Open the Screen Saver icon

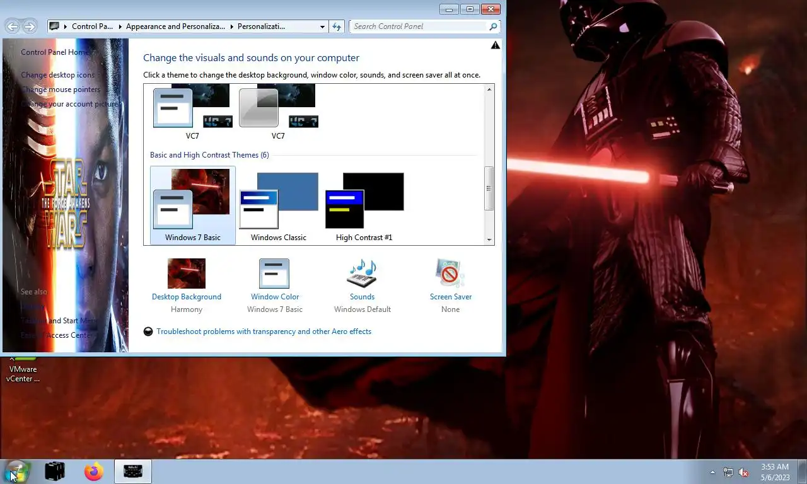(450, 274)
